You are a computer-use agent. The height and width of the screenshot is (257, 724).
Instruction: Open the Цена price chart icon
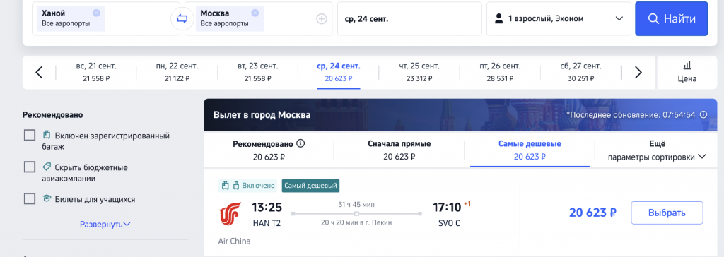[687, 72]
